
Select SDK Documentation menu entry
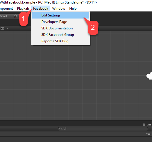click(60, 28)
